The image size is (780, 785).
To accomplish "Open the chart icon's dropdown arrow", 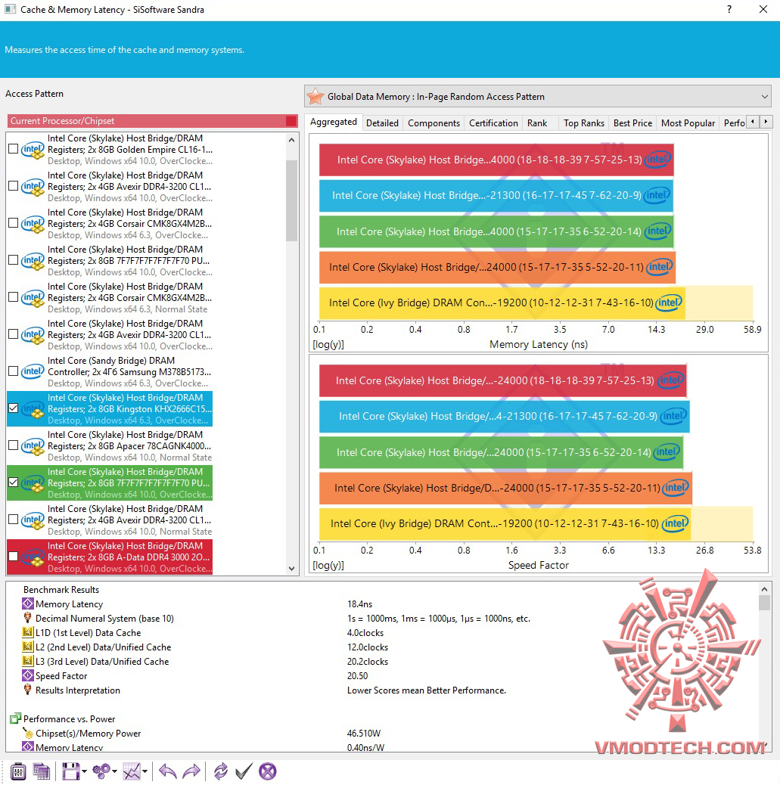I will [145, 771].
